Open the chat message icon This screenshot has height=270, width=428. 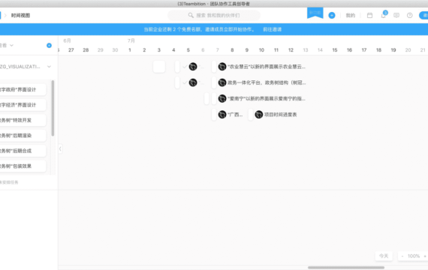click(396, 16)
